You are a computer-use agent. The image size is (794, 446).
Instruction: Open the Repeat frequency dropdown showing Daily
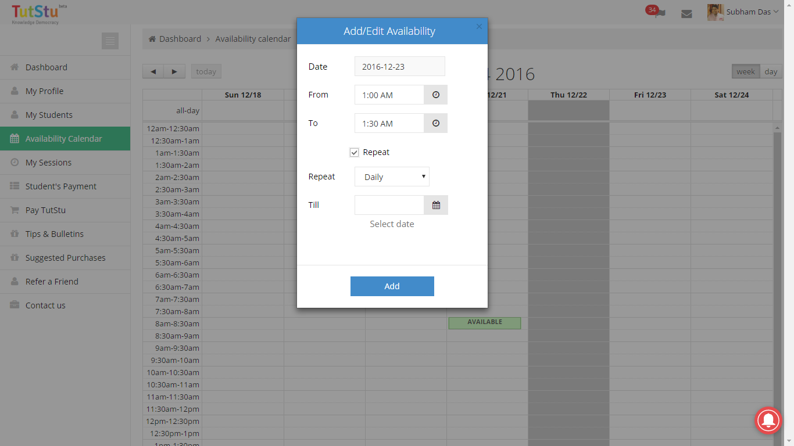pyautogui.click(x=392, y=177)
